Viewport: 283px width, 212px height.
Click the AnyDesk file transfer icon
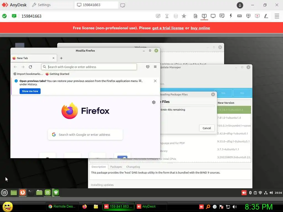195,16
